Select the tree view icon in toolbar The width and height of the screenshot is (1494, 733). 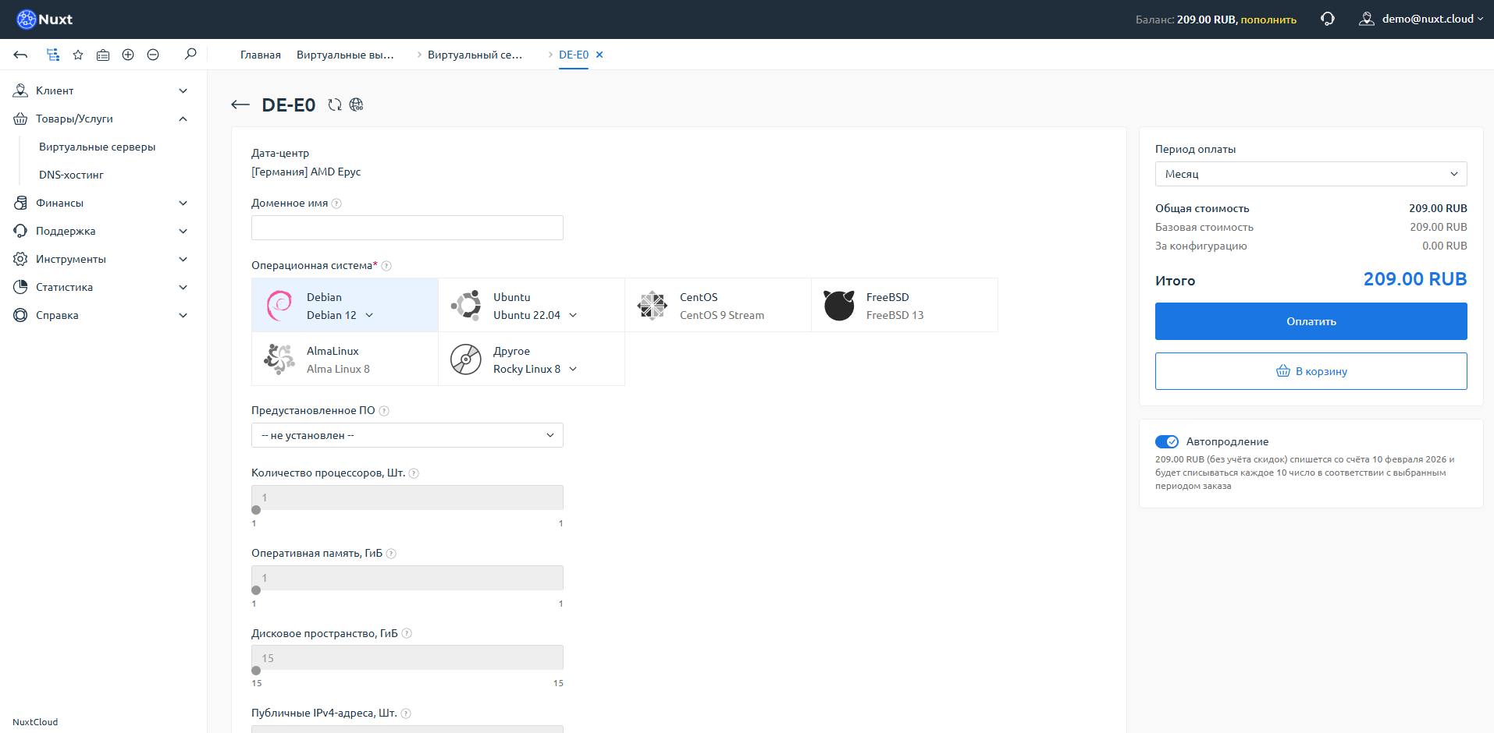pos(52,55)
